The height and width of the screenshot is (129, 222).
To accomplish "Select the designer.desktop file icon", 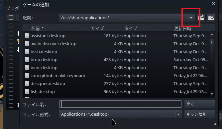I will click(27, 83).
